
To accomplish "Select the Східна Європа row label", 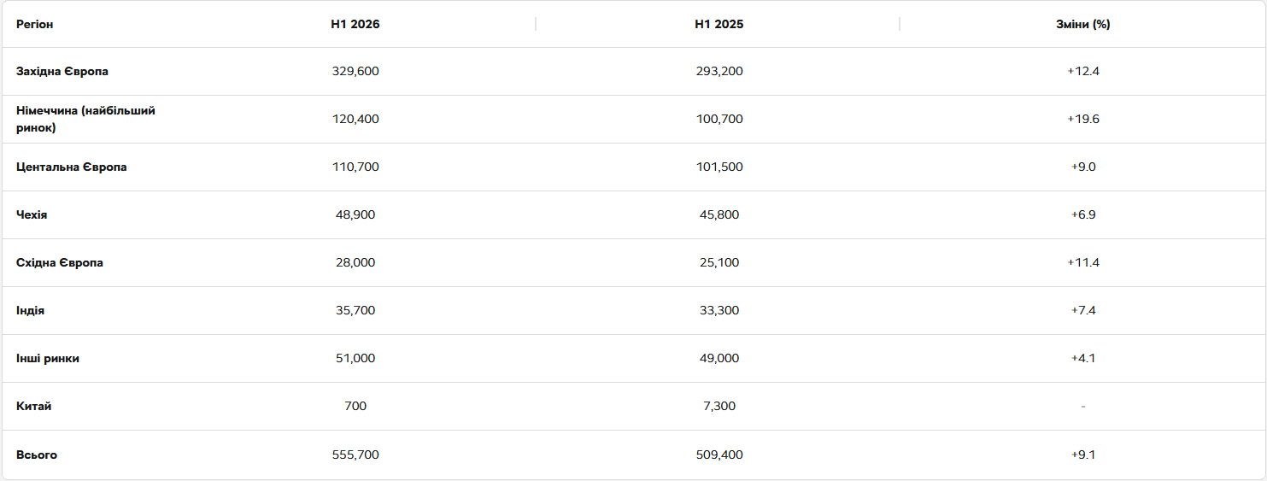I will 60,262.
